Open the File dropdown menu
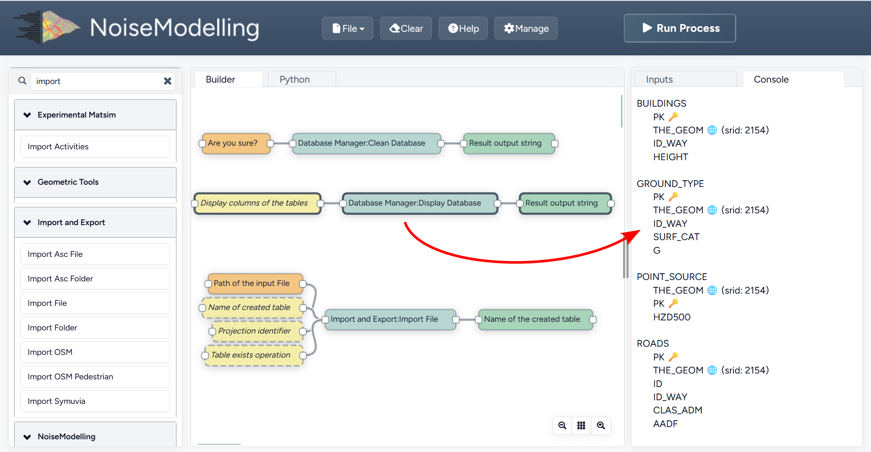Viewport: 871px width, 452px height. [348, 28]
